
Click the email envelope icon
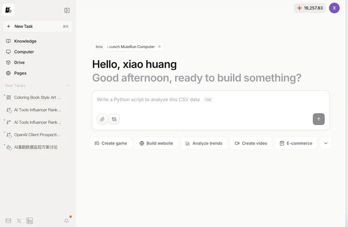[x=8, y=221]
